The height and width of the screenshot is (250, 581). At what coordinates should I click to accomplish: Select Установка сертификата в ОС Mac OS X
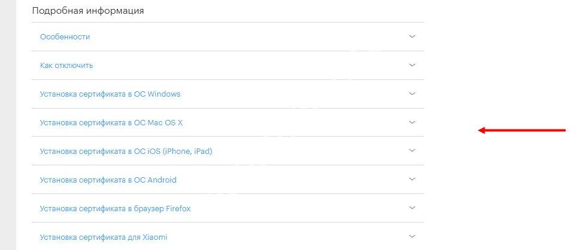coord(111,123)
